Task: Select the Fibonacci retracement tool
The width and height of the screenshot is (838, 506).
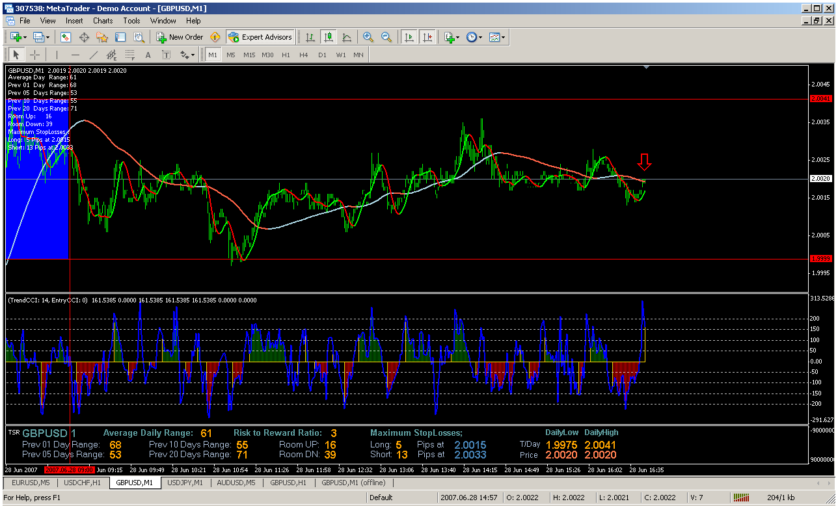Action: pos(130,55)
